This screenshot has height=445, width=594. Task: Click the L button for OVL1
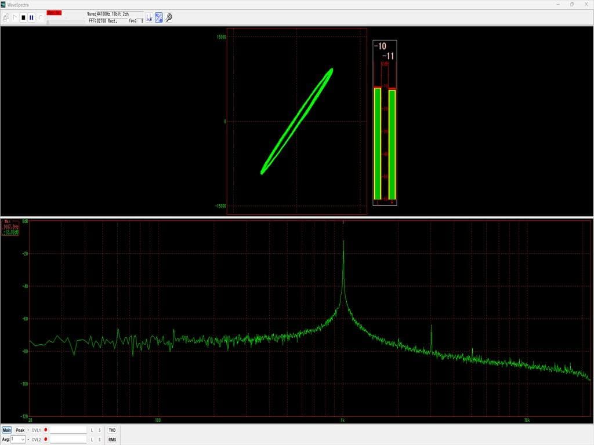[x=92, y=431]
